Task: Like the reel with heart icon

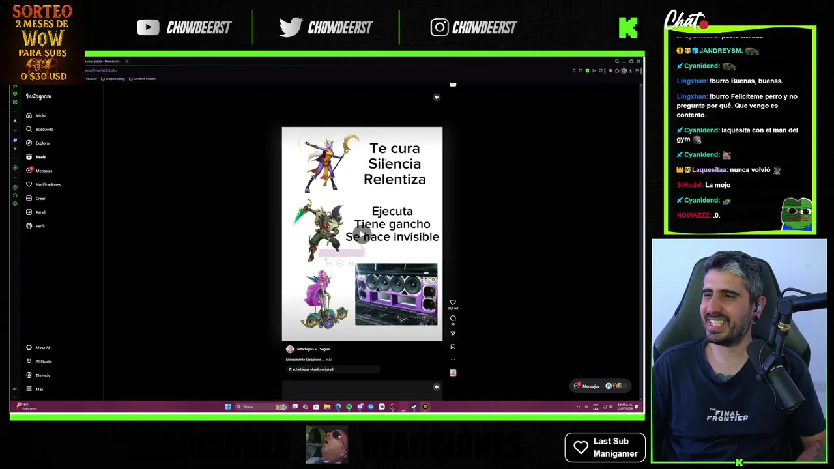Action: pos(453,302)
